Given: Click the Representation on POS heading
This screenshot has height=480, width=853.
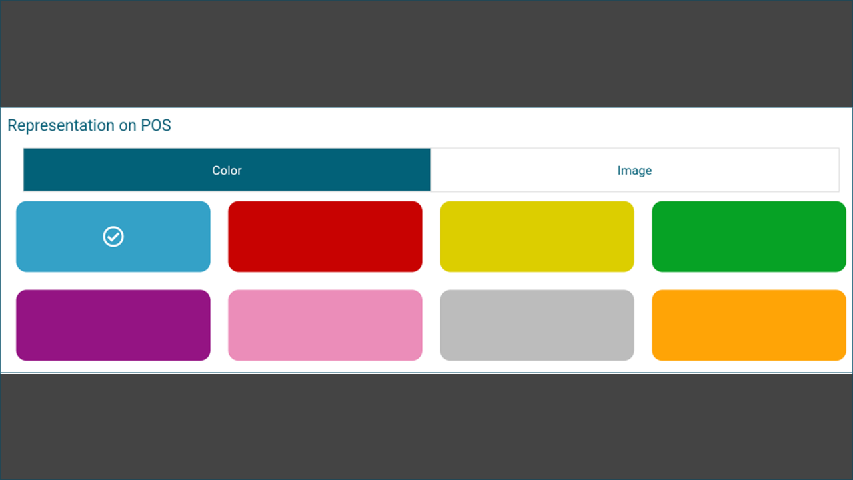Looking at the screenshot, I should [x=89, y=125].
